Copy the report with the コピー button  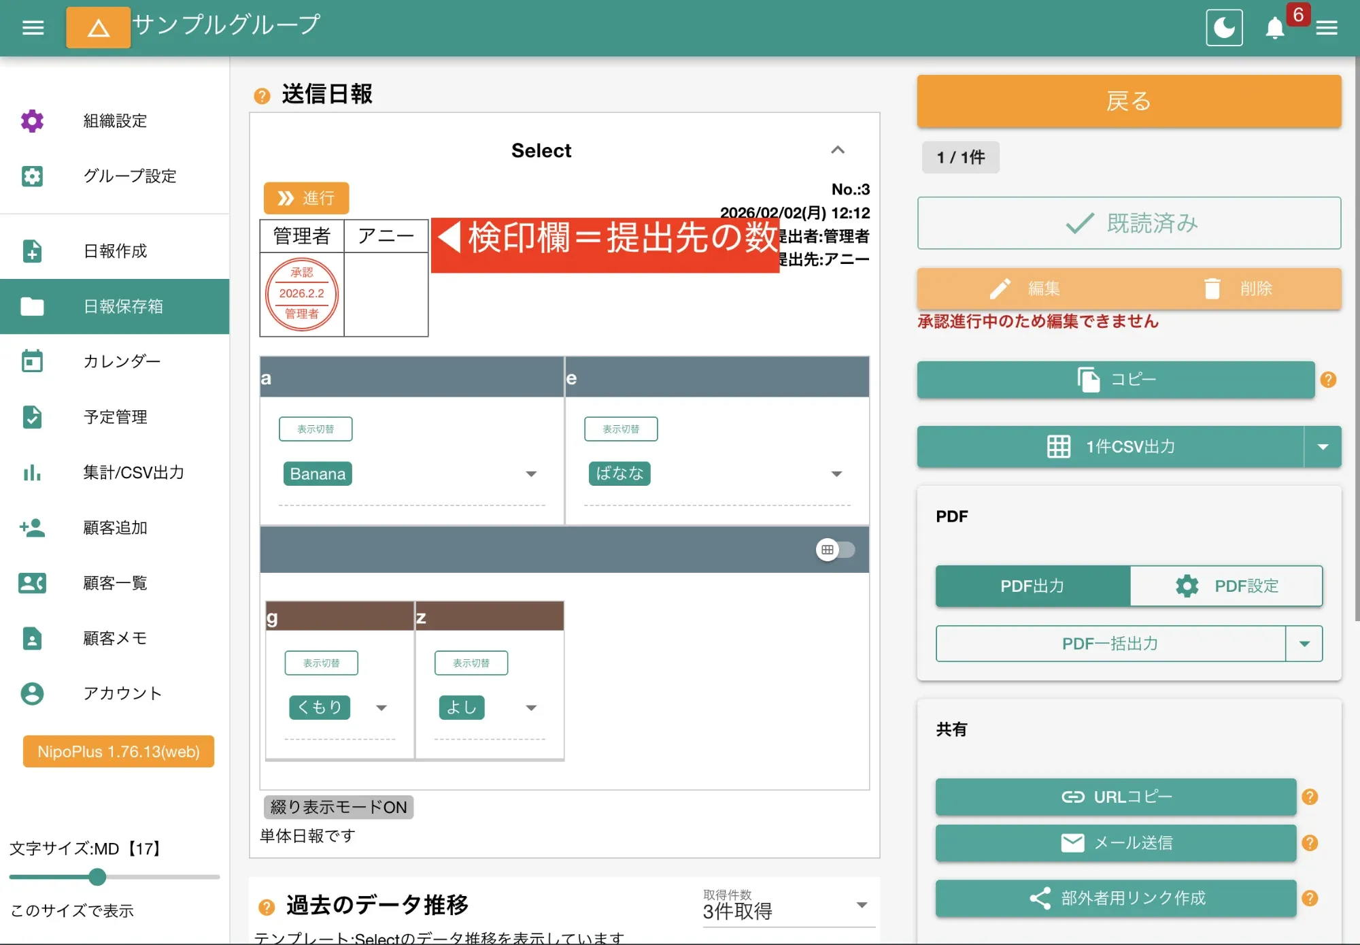(x=1115, y=380)
